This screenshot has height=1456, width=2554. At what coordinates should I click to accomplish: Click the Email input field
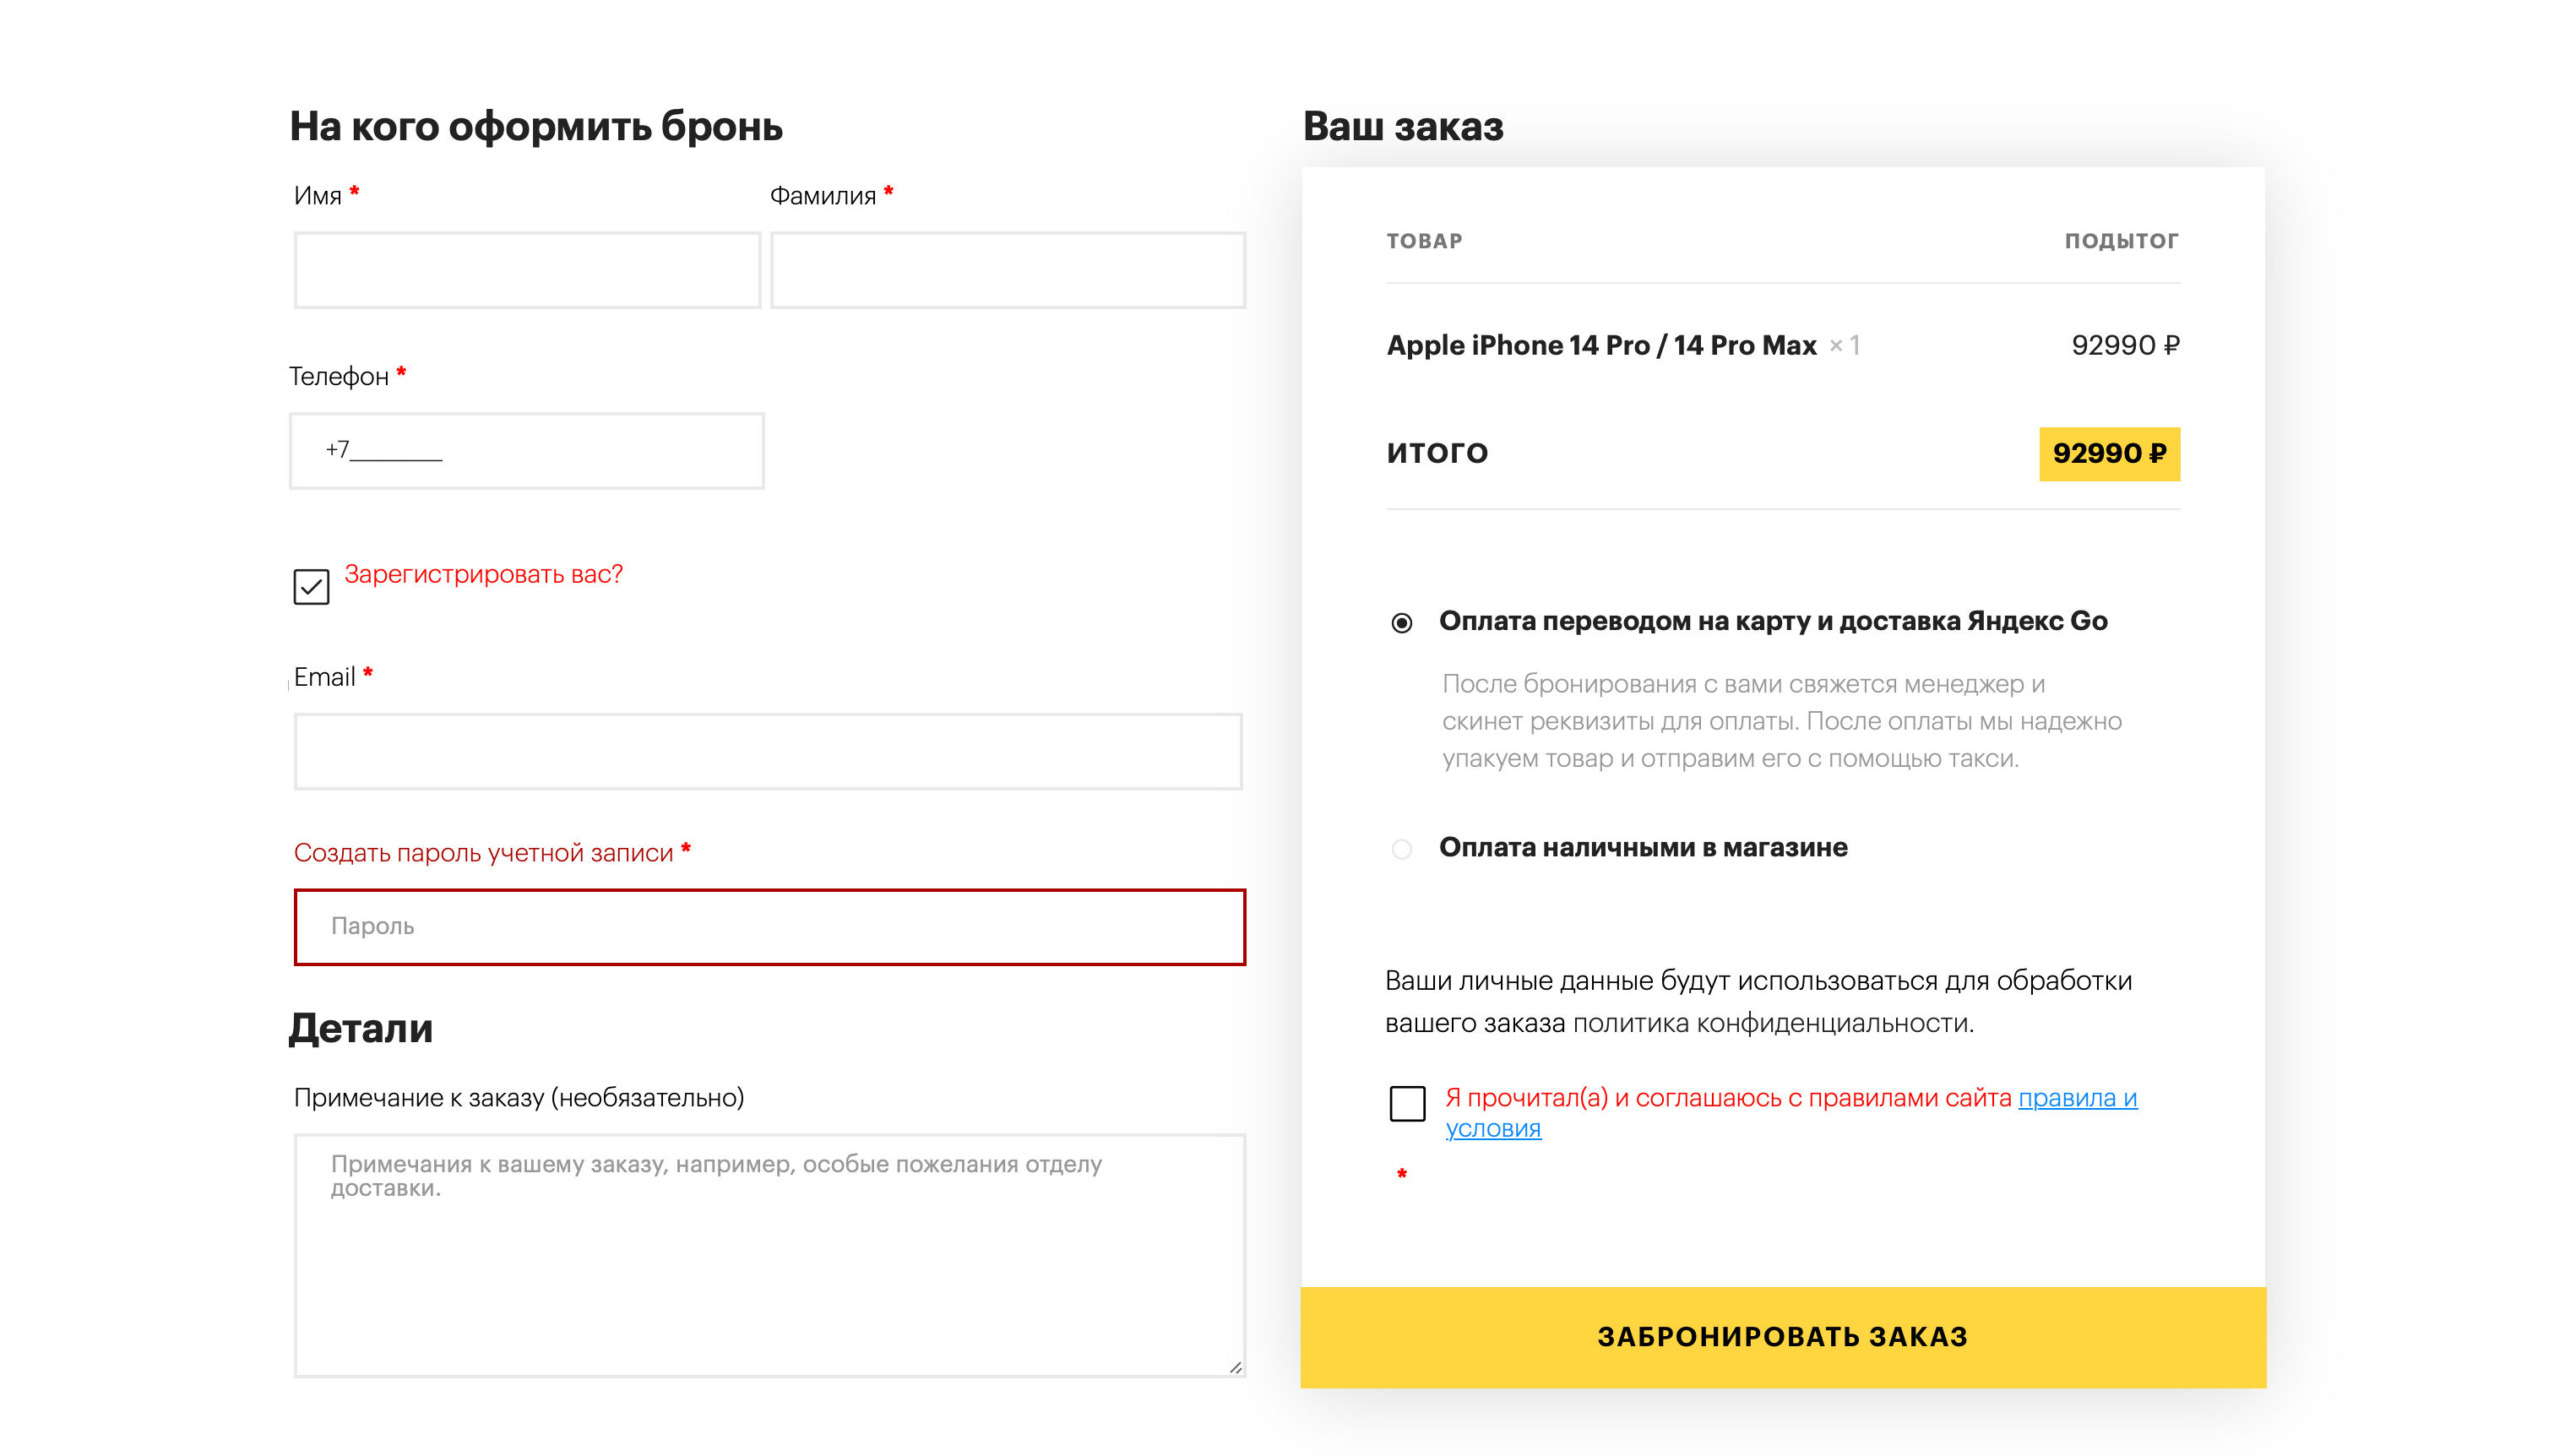pos(768,751)
